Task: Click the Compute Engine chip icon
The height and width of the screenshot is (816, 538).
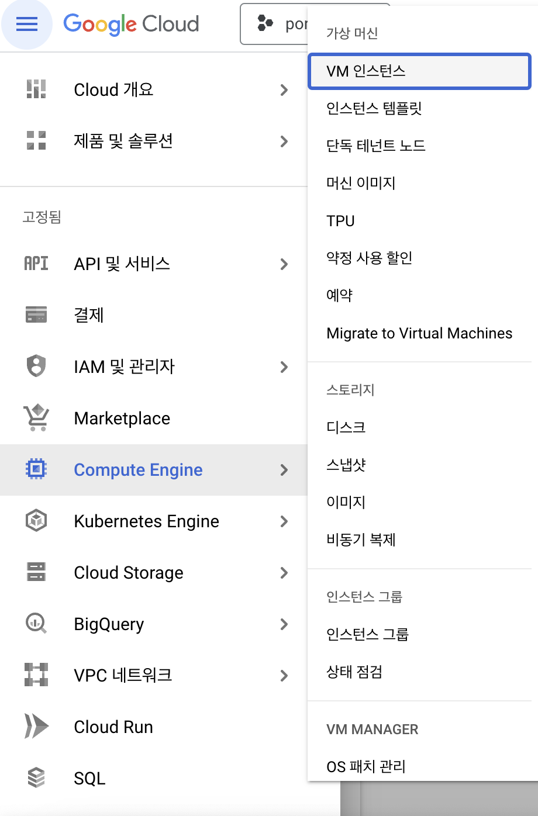Action: pyautogui.click(x=36, y=469)
